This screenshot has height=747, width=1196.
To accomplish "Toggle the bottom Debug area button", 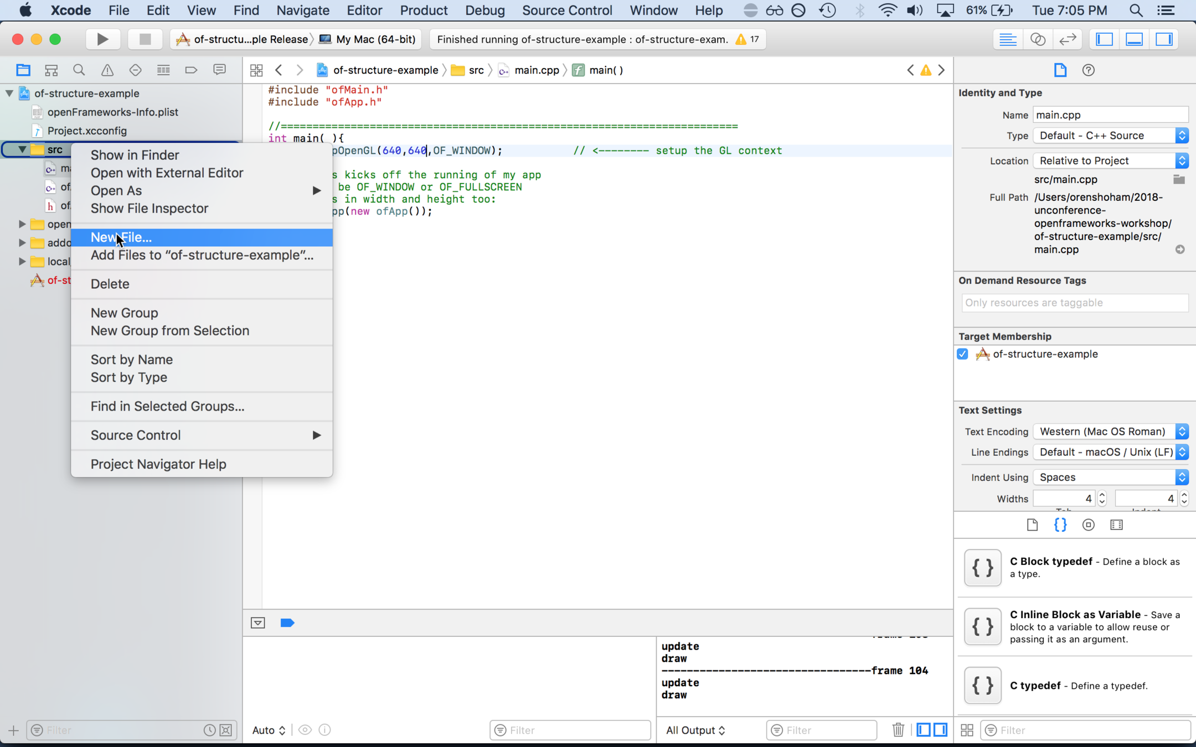I will click(1134, 39).
